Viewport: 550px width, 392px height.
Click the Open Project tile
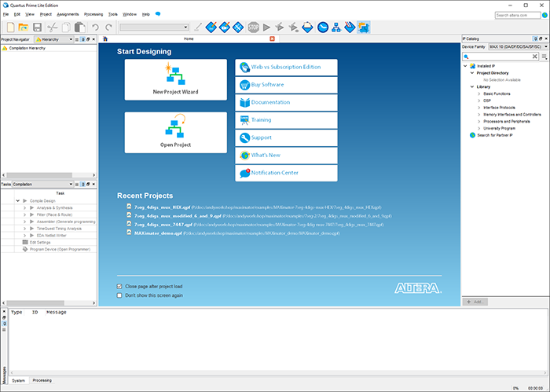point(176,133)
